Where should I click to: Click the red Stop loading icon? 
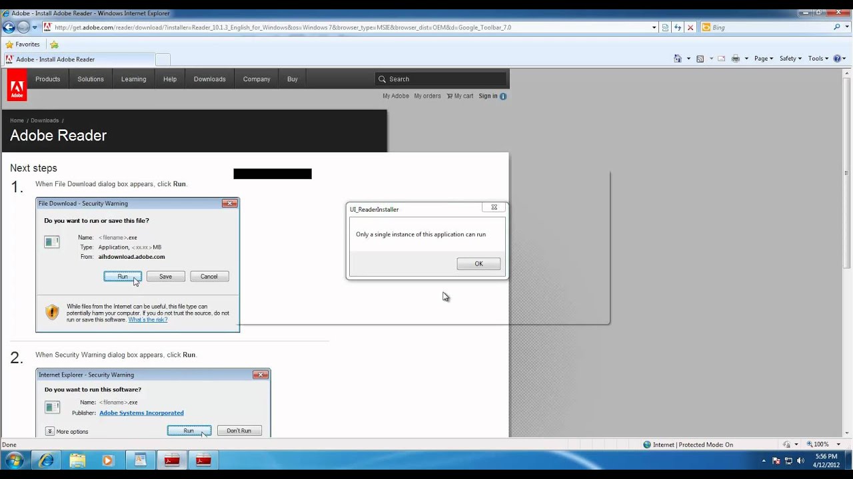click(690, 27)
